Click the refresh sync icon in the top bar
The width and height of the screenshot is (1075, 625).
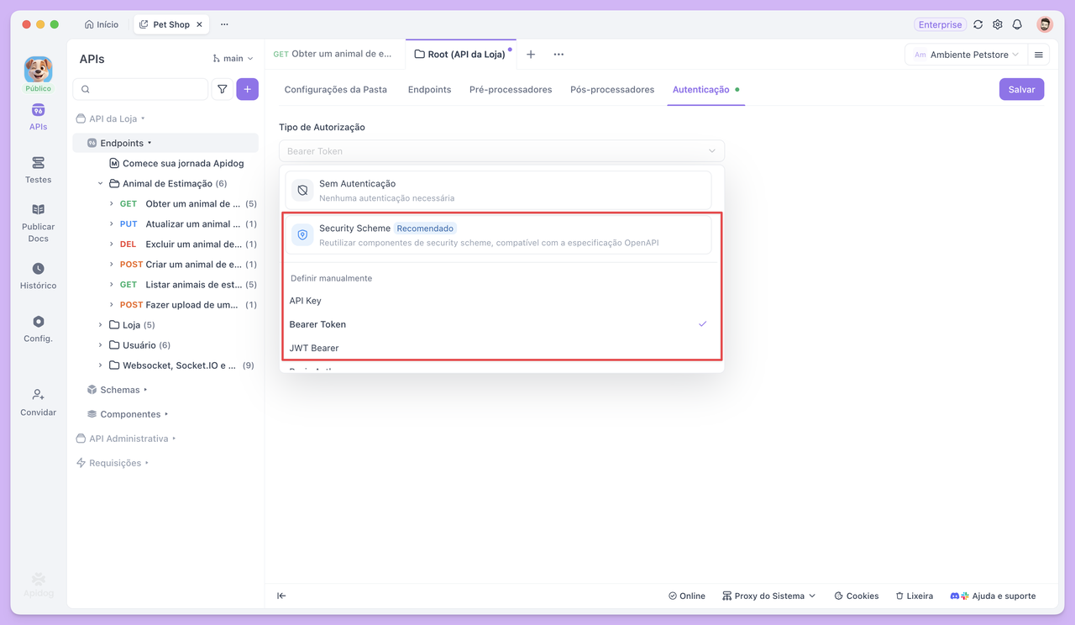coord(978,24)
